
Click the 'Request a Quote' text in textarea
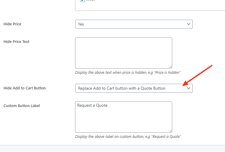[92, 106]
